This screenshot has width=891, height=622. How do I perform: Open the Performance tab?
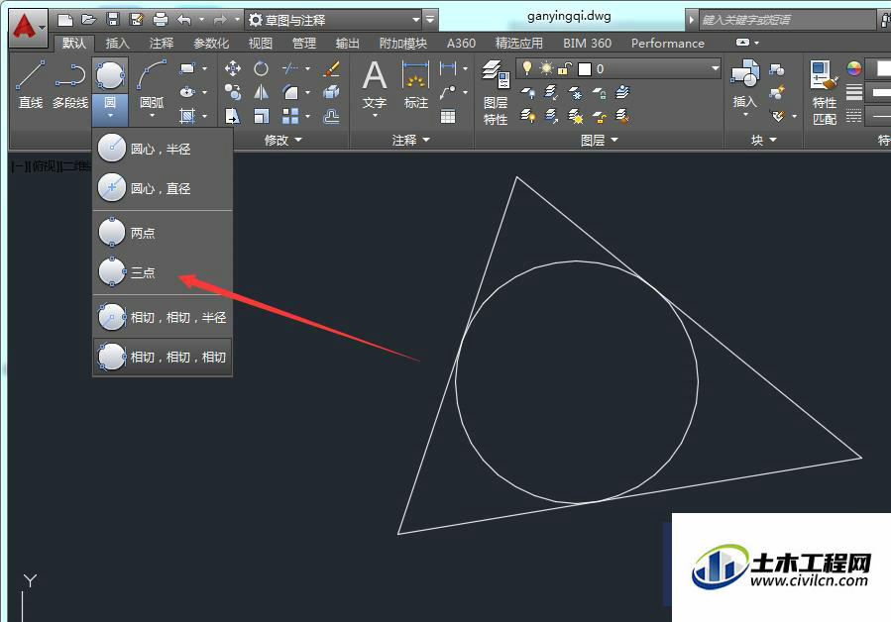coord(668,44)
